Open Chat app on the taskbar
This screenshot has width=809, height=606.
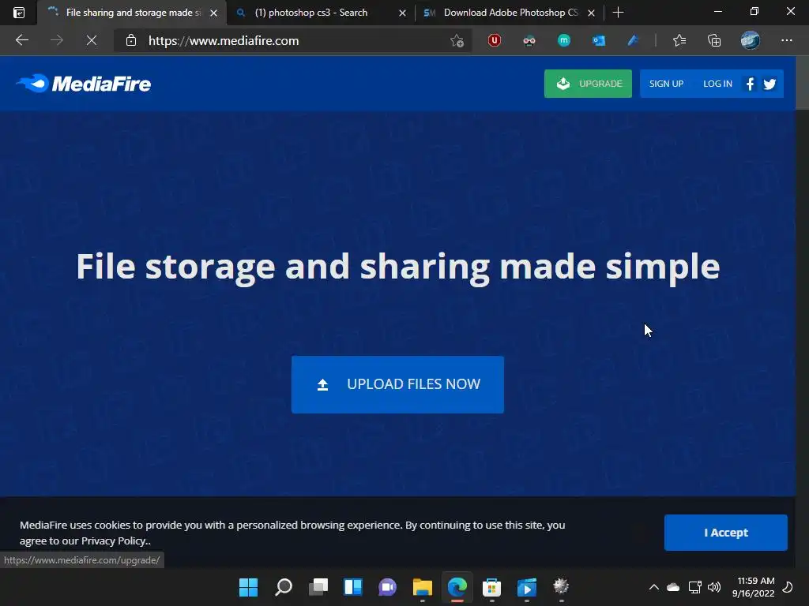tap(387, 587)
